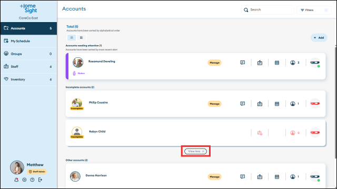This screenshot has height=189, width=337.
Task: Click the name Philip Cousins
Action: (98, 103)
